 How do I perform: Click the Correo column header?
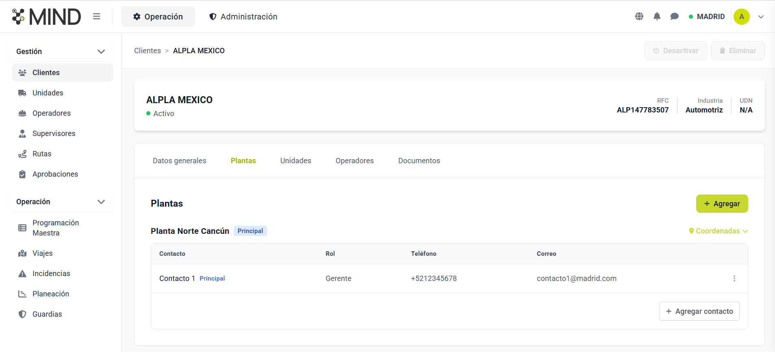(547, 254)
